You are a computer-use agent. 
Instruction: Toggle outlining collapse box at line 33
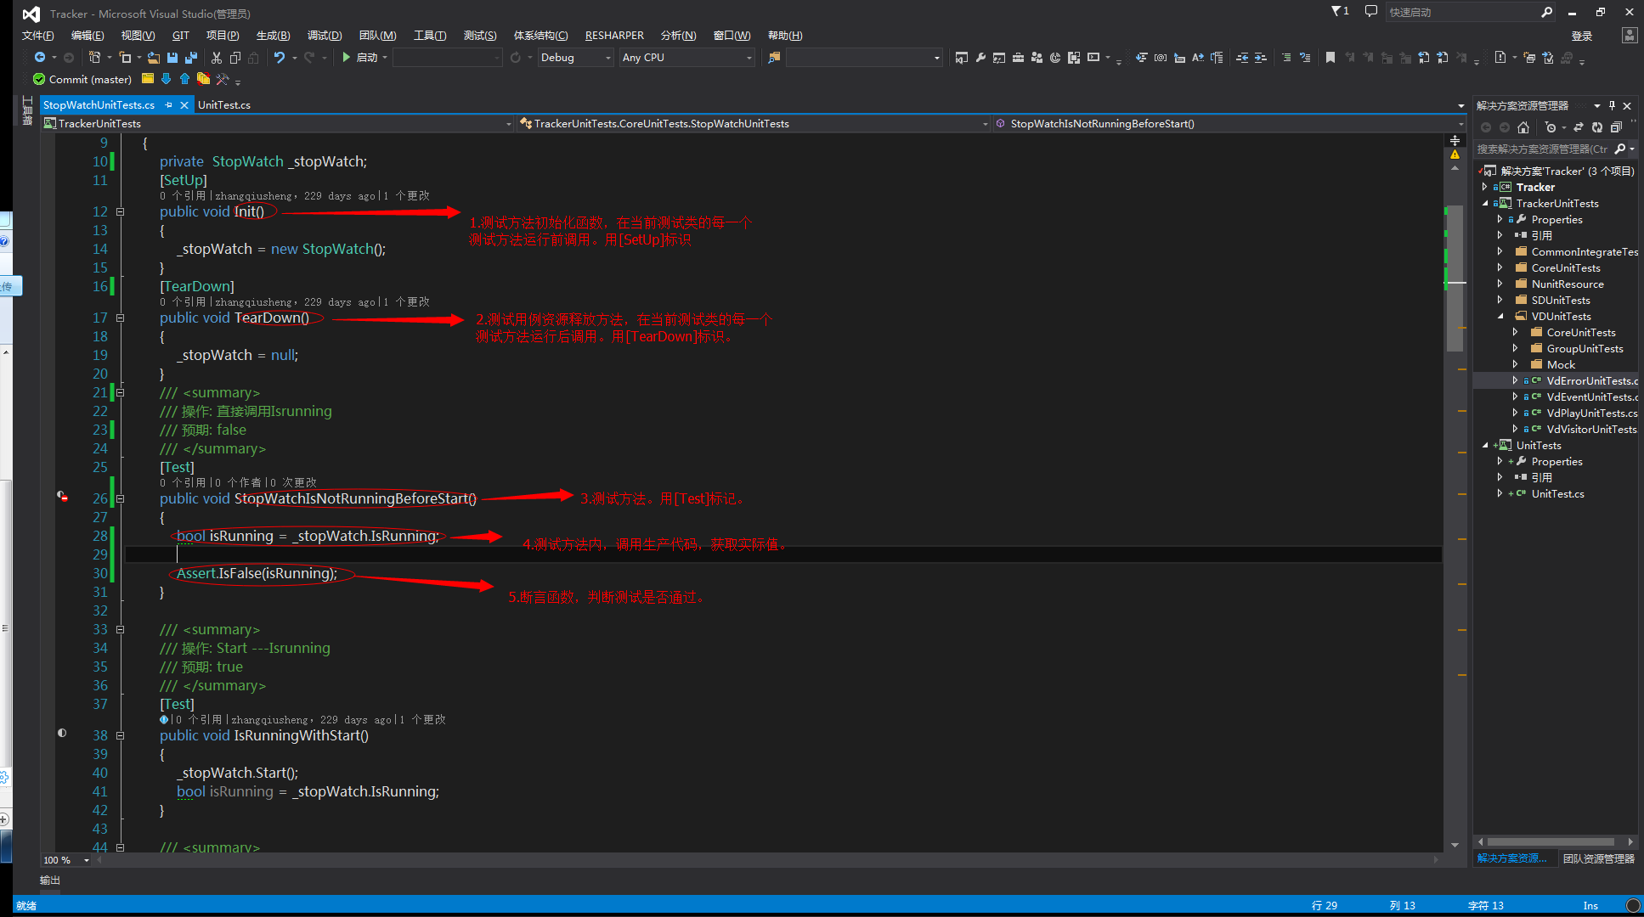tap(120, 629)
